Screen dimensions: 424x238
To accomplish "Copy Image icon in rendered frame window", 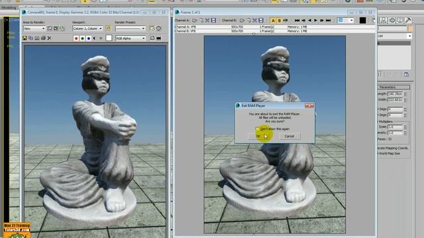I will tap(31, 38).
